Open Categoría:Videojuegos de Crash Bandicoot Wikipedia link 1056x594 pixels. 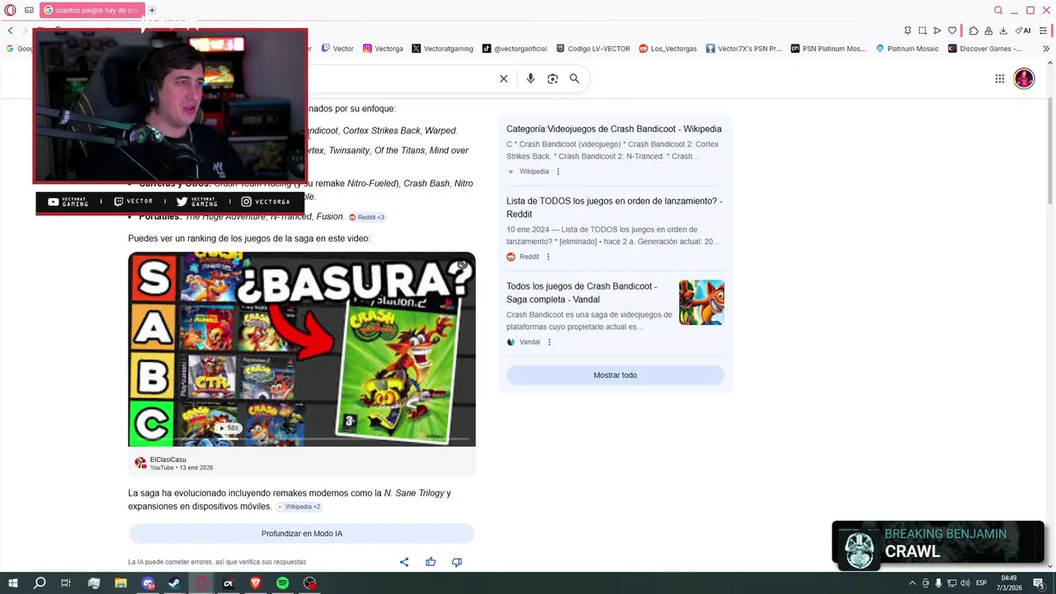[x=614, y=129]
